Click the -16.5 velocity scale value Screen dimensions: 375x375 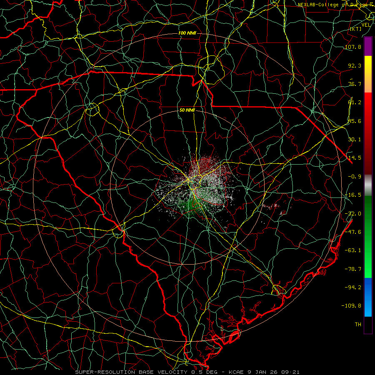click(x=353, y=195)
